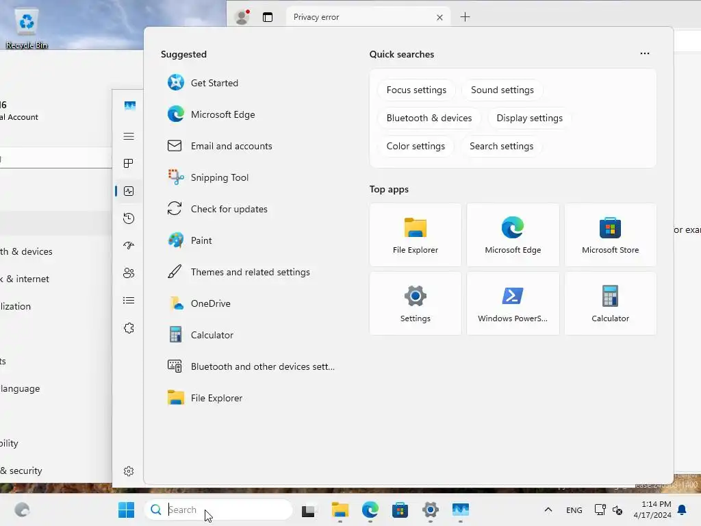This screenshot has width=701, height=526.
Task: Open Privacy & security in Settings sidebar
Action: coord(23,471)
